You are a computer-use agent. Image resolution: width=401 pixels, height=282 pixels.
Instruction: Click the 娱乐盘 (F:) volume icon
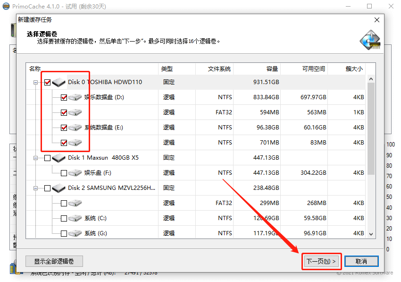pos(75,172)
